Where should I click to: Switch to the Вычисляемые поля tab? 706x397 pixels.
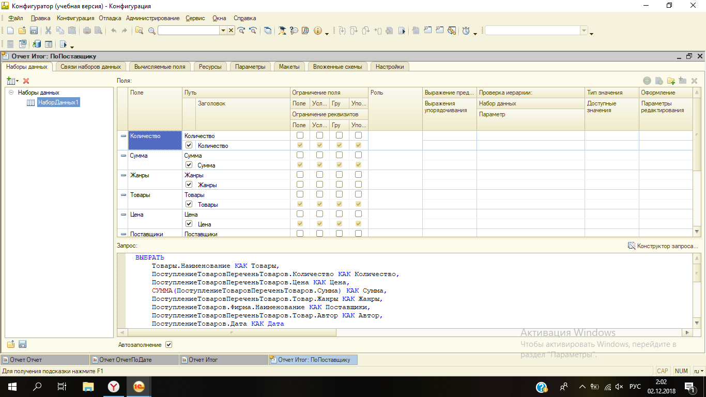click(x=160, y=67)
